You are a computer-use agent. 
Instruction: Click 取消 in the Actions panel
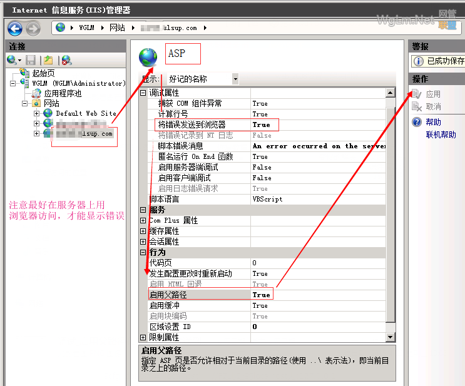pos(433,106)
